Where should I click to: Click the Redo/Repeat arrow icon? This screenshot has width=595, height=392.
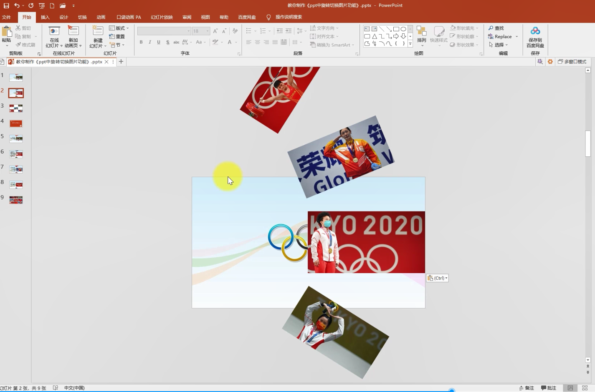click(31, 5)
